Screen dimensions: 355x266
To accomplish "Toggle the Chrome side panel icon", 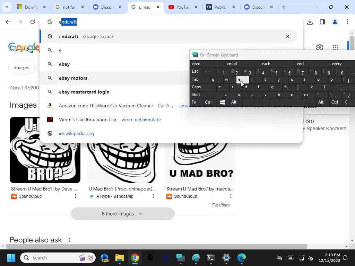I will tap(322, 22).
